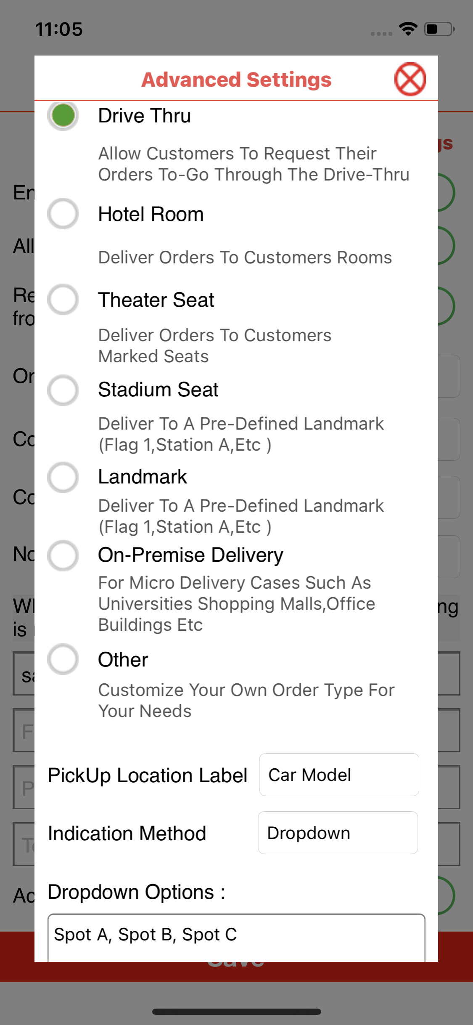Choose the Theater Seat radio button

(63, 300)
